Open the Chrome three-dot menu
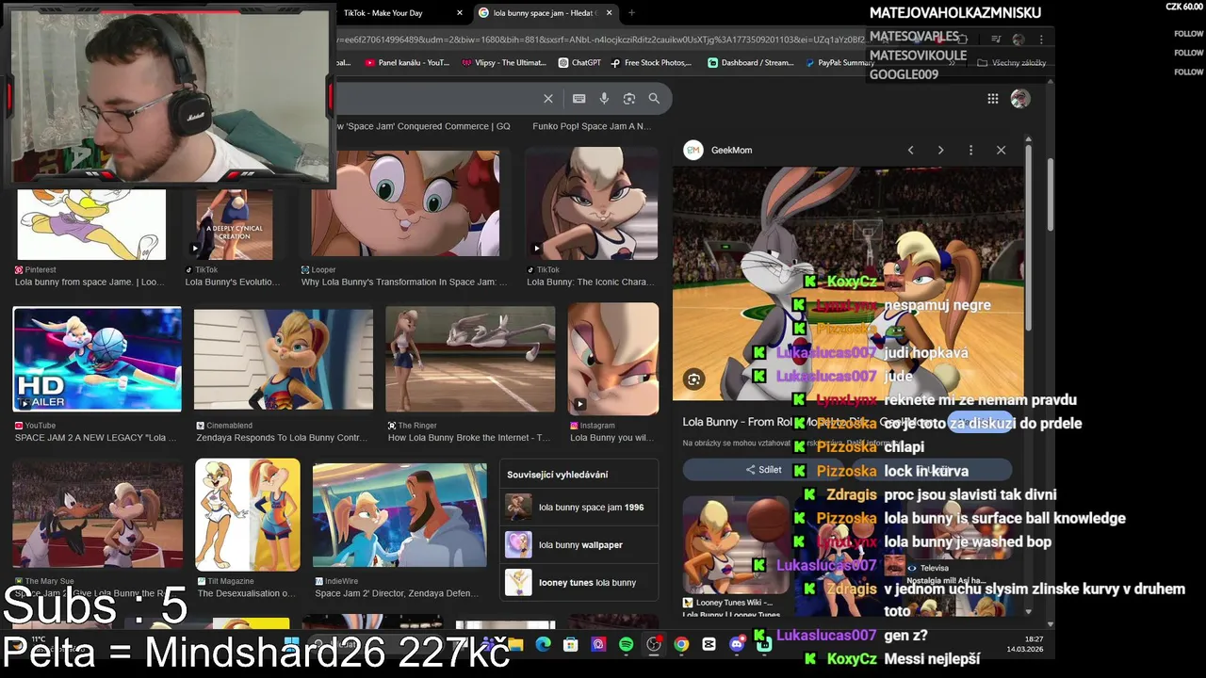The width and height of the screenshot is (1206, 678). click(1041, 40)
